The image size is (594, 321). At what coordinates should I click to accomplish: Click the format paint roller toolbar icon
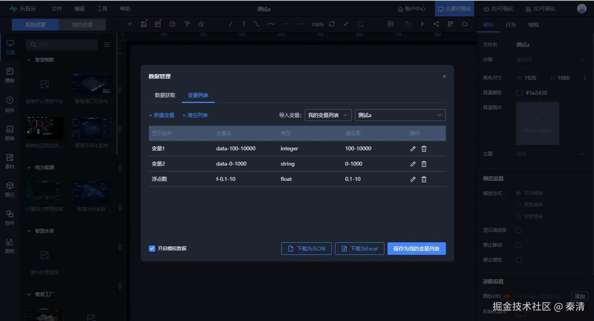(187, 24)
